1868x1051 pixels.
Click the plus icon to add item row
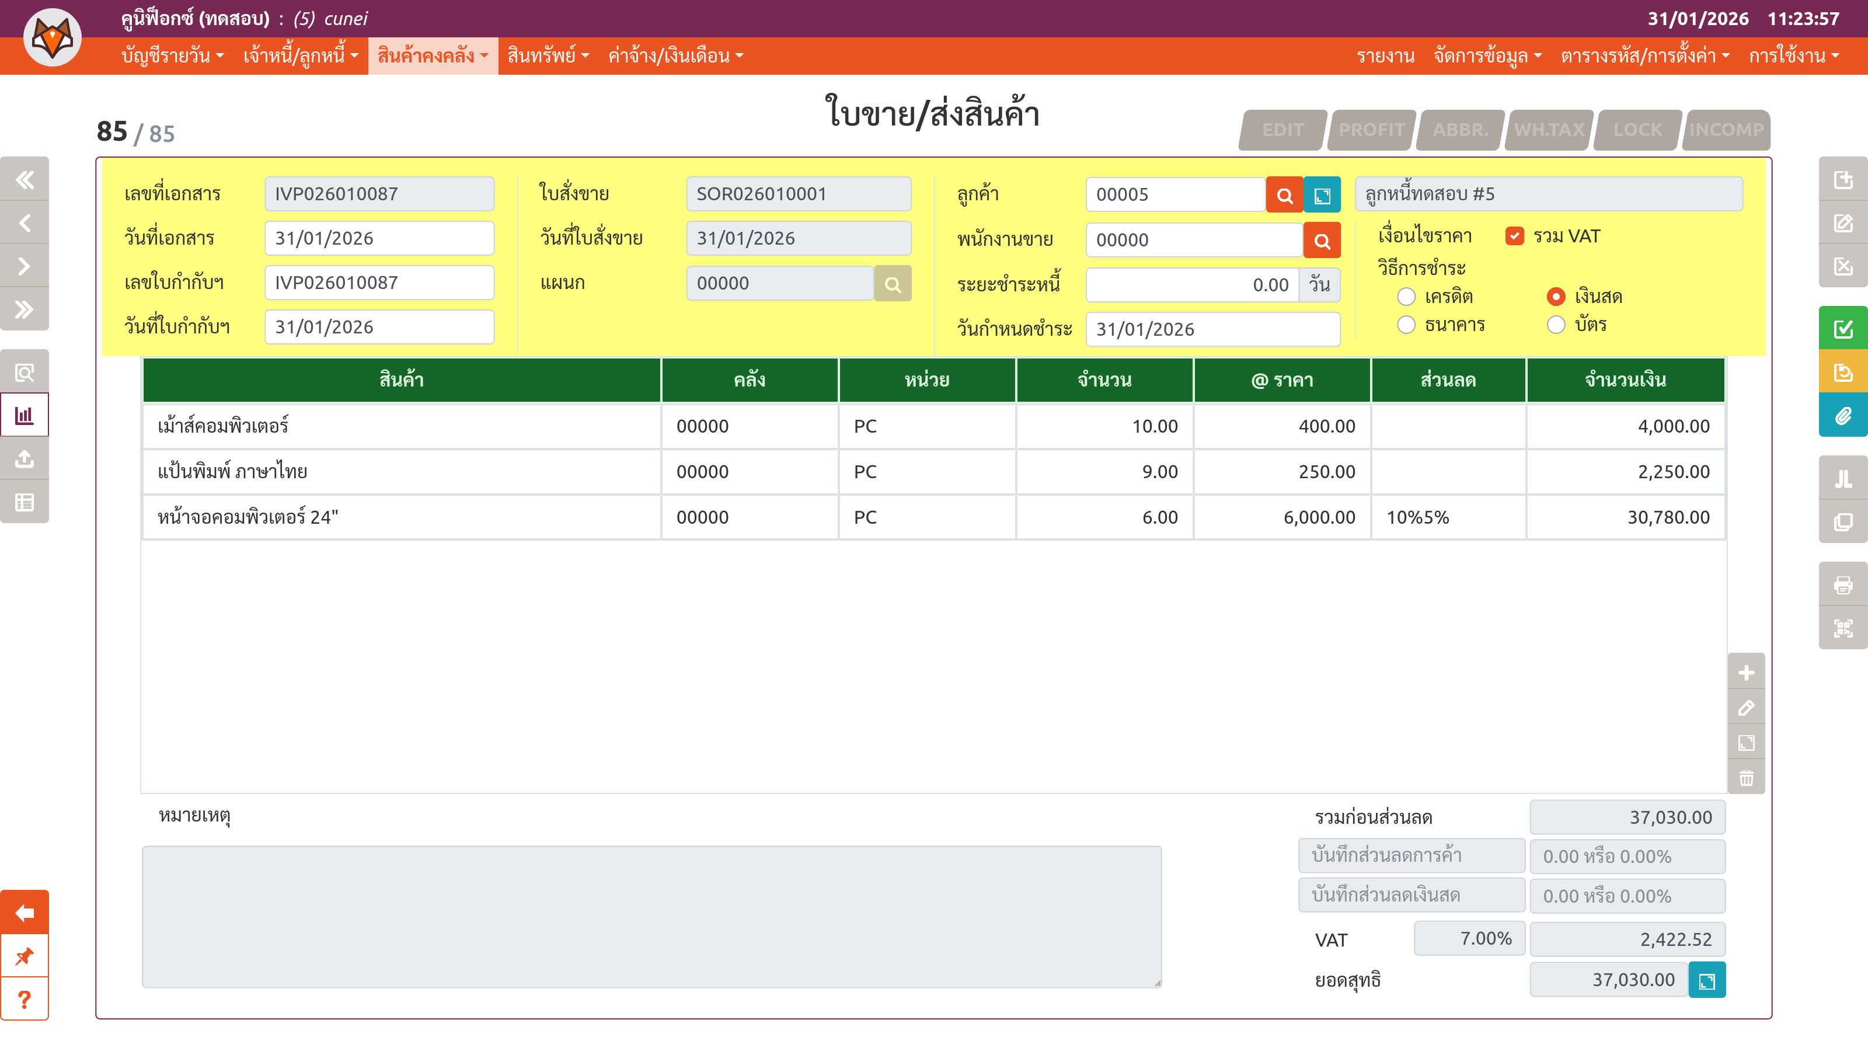(1746, 673)
